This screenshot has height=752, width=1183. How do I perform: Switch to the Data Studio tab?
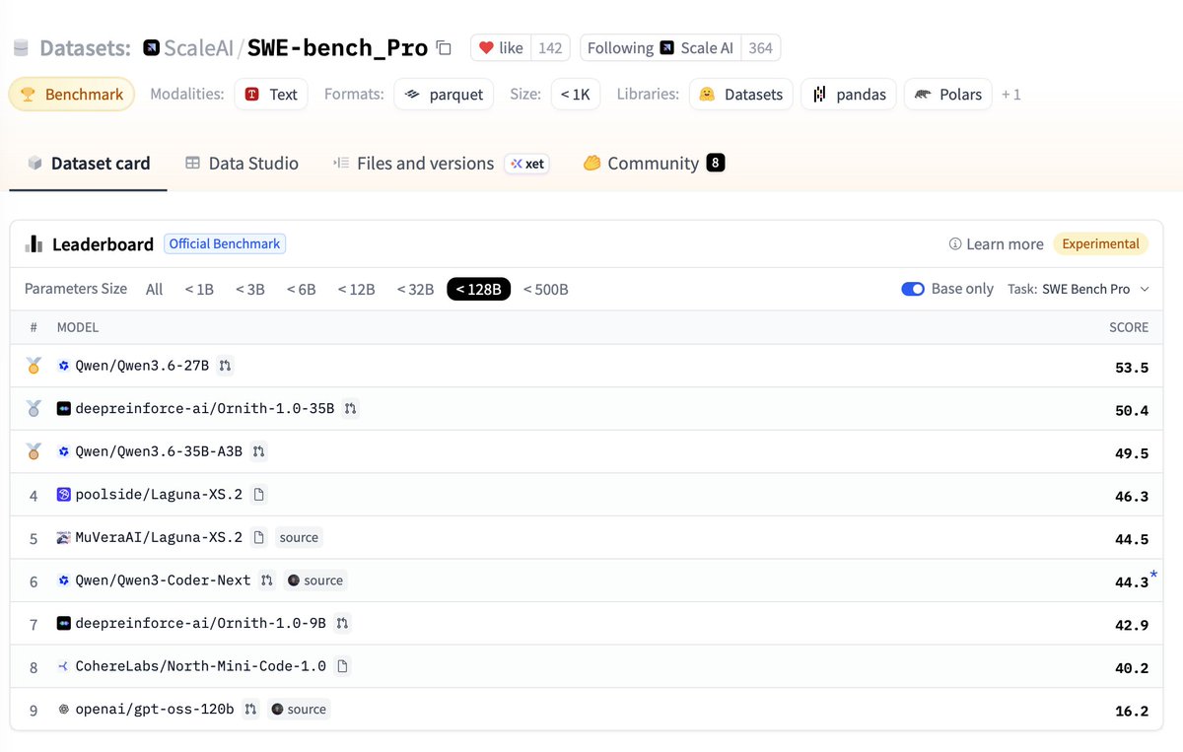click(x=242, y=164)
